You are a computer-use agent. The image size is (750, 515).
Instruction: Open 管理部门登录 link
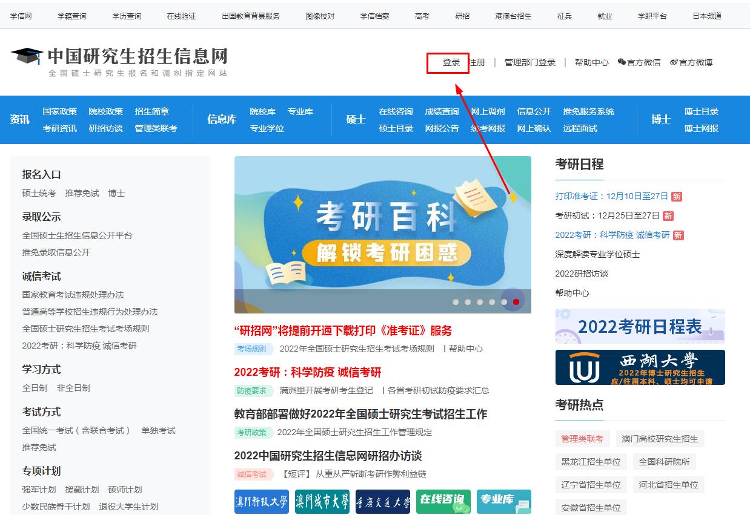(x=530, y=62)
